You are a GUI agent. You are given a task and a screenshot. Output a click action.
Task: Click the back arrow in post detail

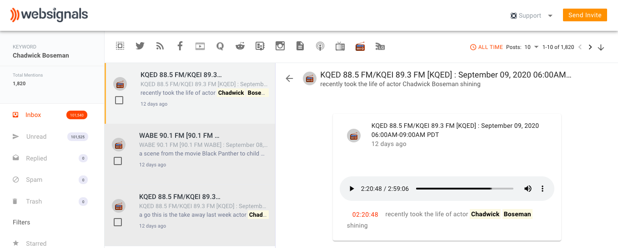click(x=289, y=78)
